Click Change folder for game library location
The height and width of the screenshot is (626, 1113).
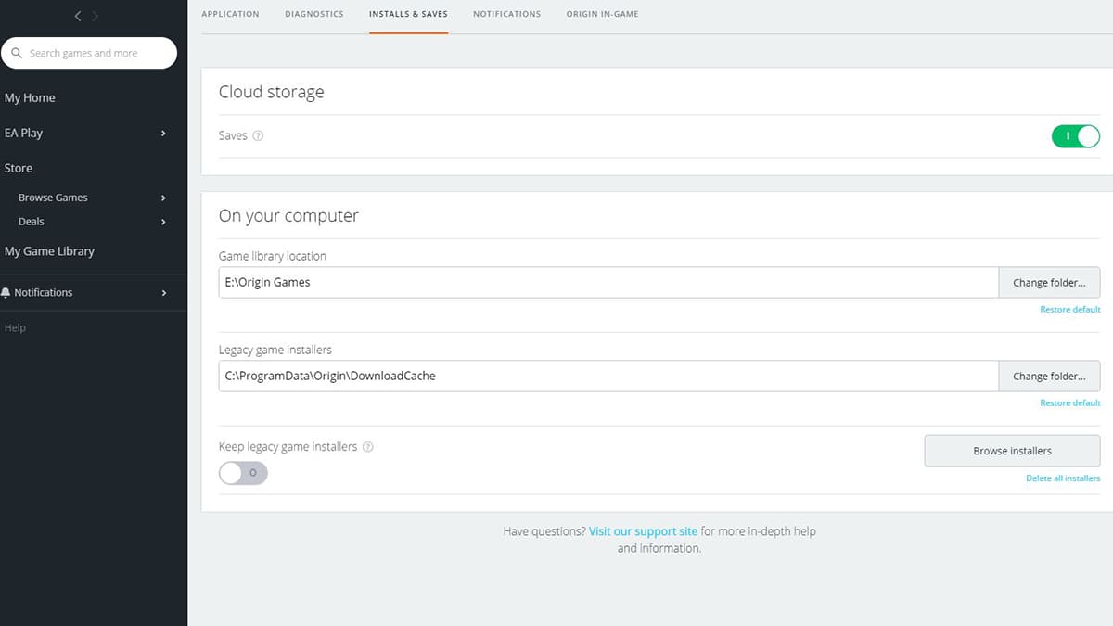pyautogui.click(x=1049, y=282)
